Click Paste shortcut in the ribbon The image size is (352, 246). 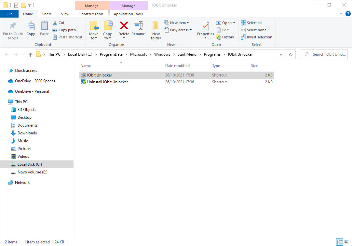click(x=68, y=37)
